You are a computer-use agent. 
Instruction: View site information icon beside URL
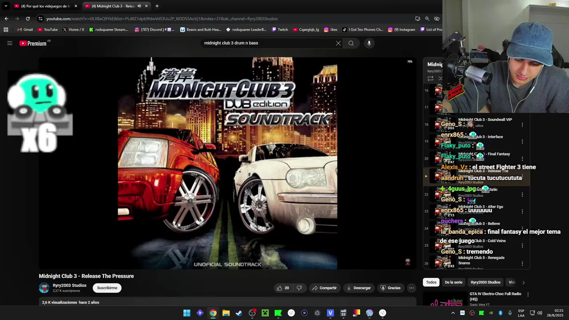(x=40, y=19)
